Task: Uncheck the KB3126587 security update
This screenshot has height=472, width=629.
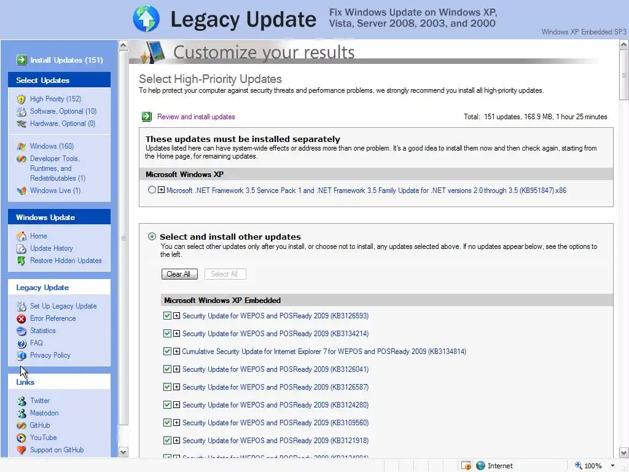Action: coord(167,387)
